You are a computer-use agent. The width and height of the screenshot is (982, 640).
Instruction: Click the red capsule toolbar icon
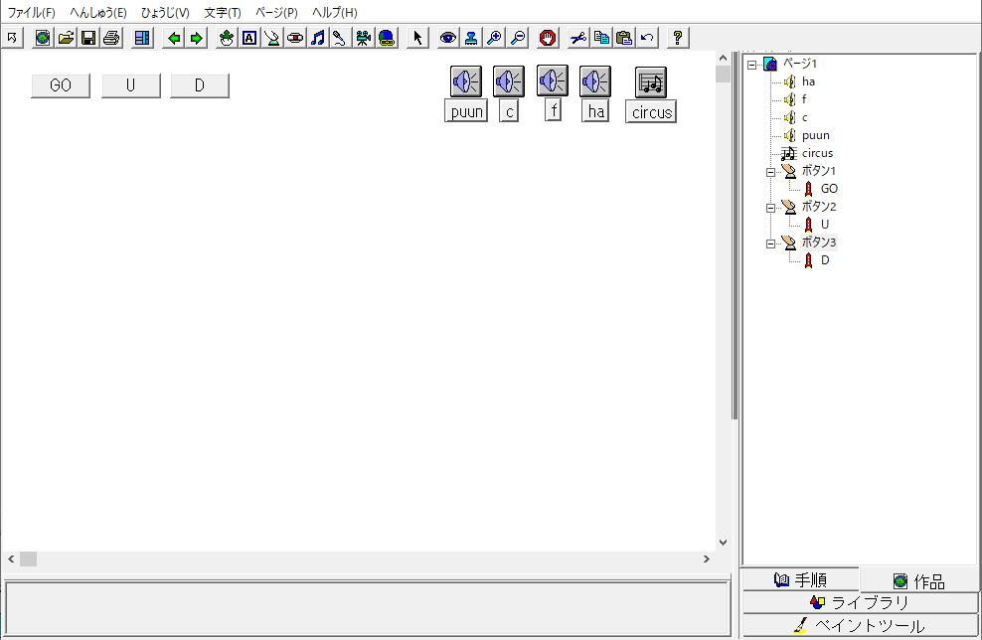click(295, 38)
